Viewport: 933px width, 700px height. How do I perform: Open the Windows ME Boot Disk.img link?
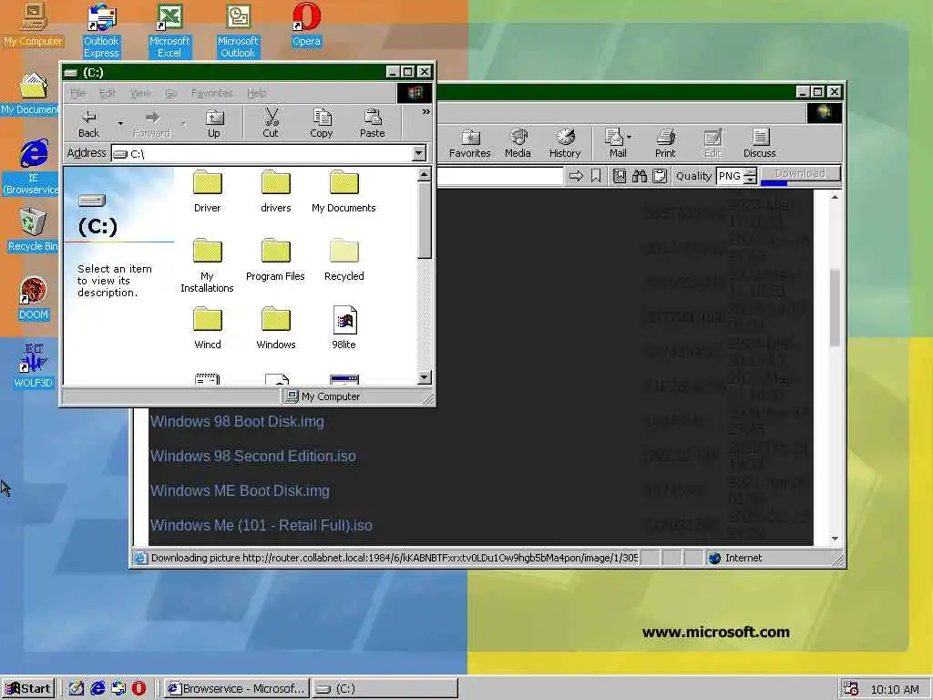click(x=240, y=490)
